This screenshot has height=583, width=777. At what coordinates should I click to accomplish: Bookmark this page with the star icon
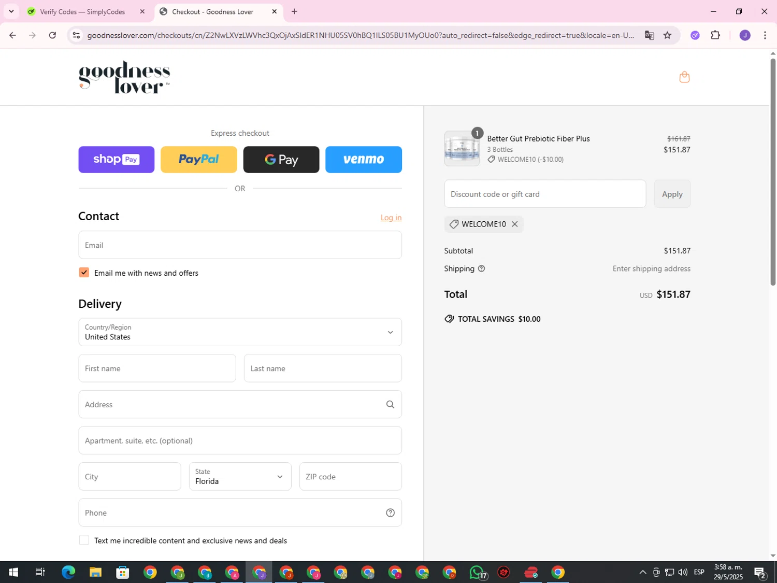667,35
